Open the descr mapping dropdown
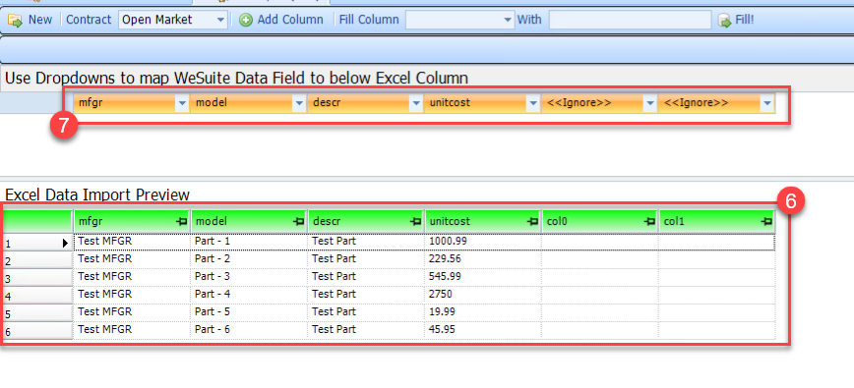This screenshot has height=388, width=854. [416, 103]
